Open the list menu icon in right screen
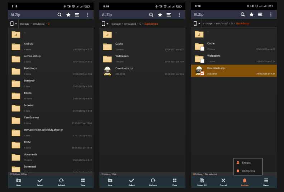Image resolution: width=284 pixels, height=192 pixels. click(x=260, y=14)
